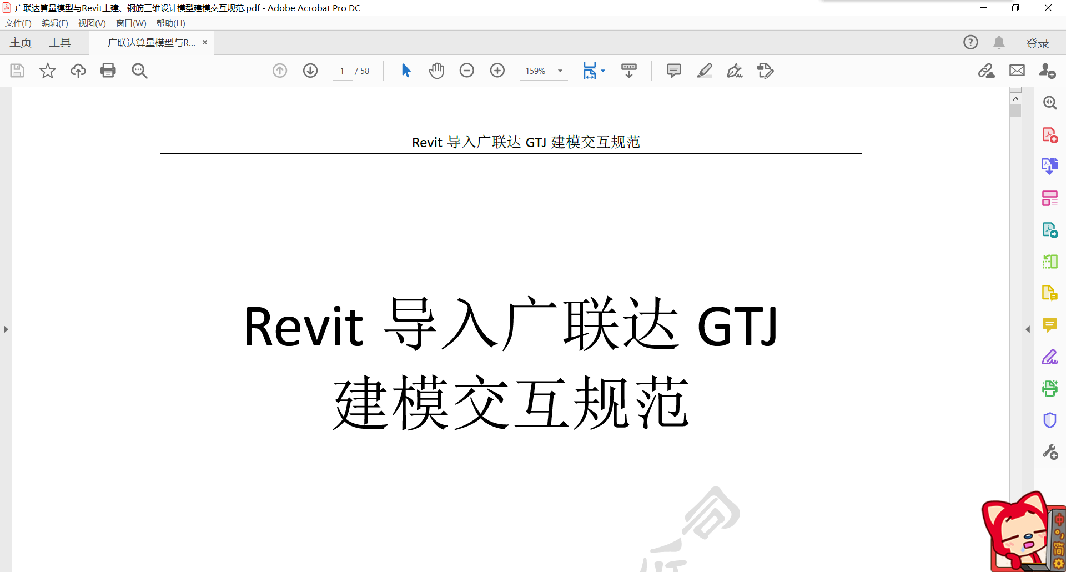Send file by email envelope icon
1066x572 pixels.
[1017, 71]
